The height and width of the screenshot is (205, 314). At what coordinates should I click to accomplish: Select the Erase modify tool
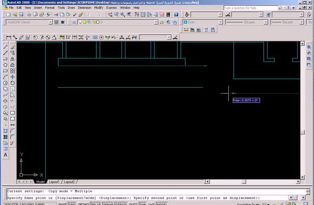tap(12, 47)
